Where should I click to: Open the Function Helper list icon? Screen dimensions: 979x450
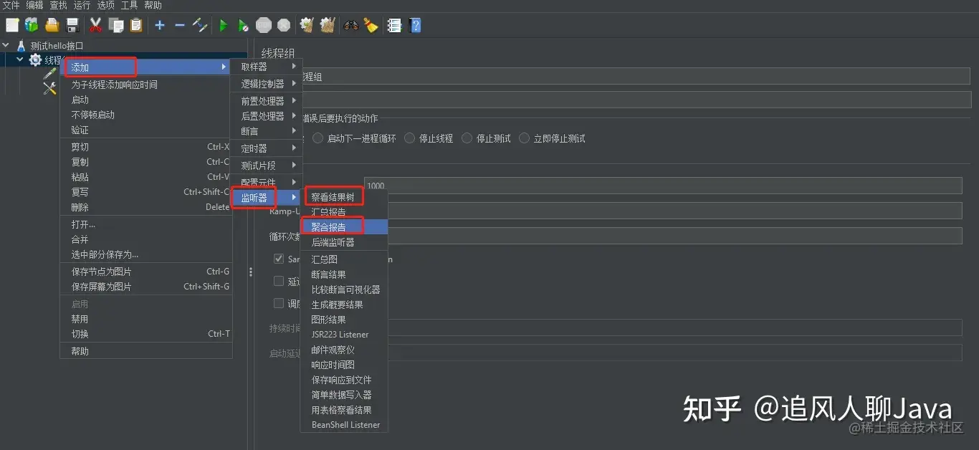point(394,26)
